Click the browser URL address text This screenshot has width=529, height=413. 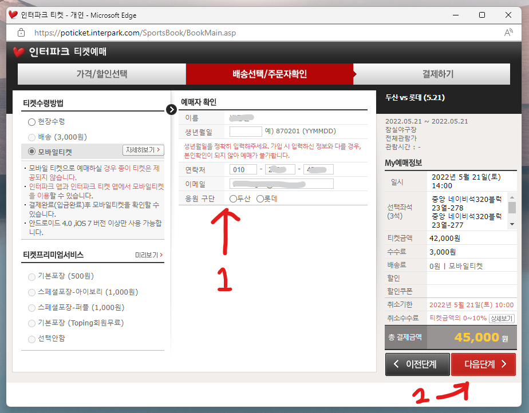click(x=135, y=33)
